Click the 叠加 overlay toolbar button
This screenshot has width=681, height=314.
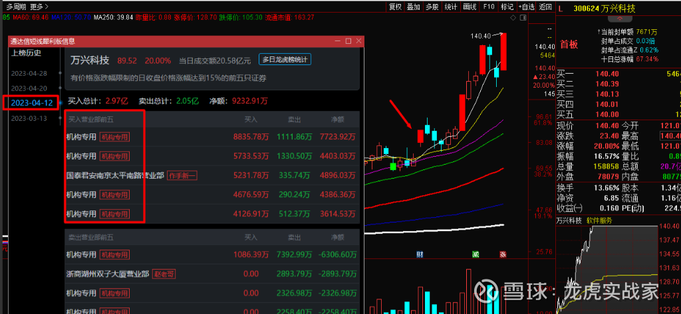(x=414, y=7)
